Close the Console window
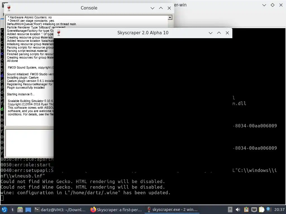 (x=169, y=8)
